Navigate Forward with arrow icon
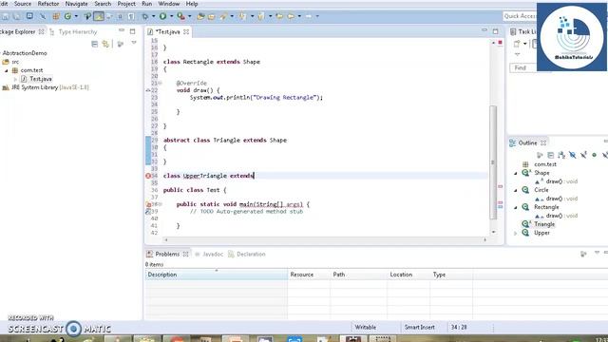608x342 pixels. 309,16
